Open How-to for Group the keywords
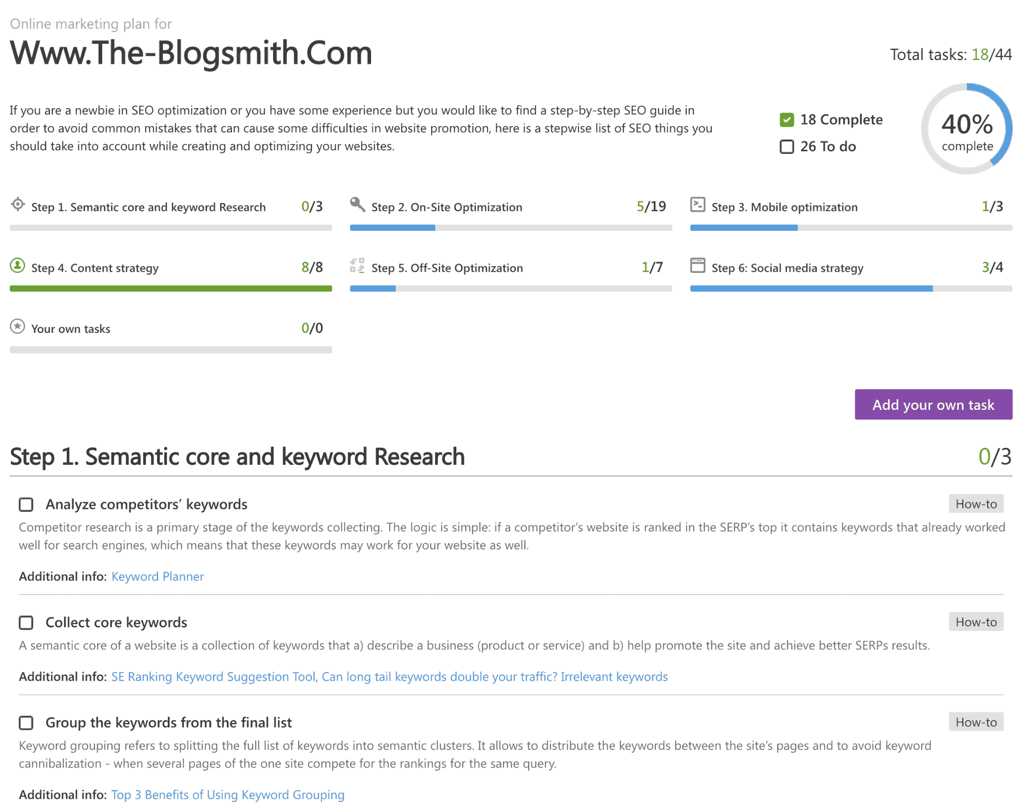The width and height of the screenshot is (1026, 812). click(976, 722)
